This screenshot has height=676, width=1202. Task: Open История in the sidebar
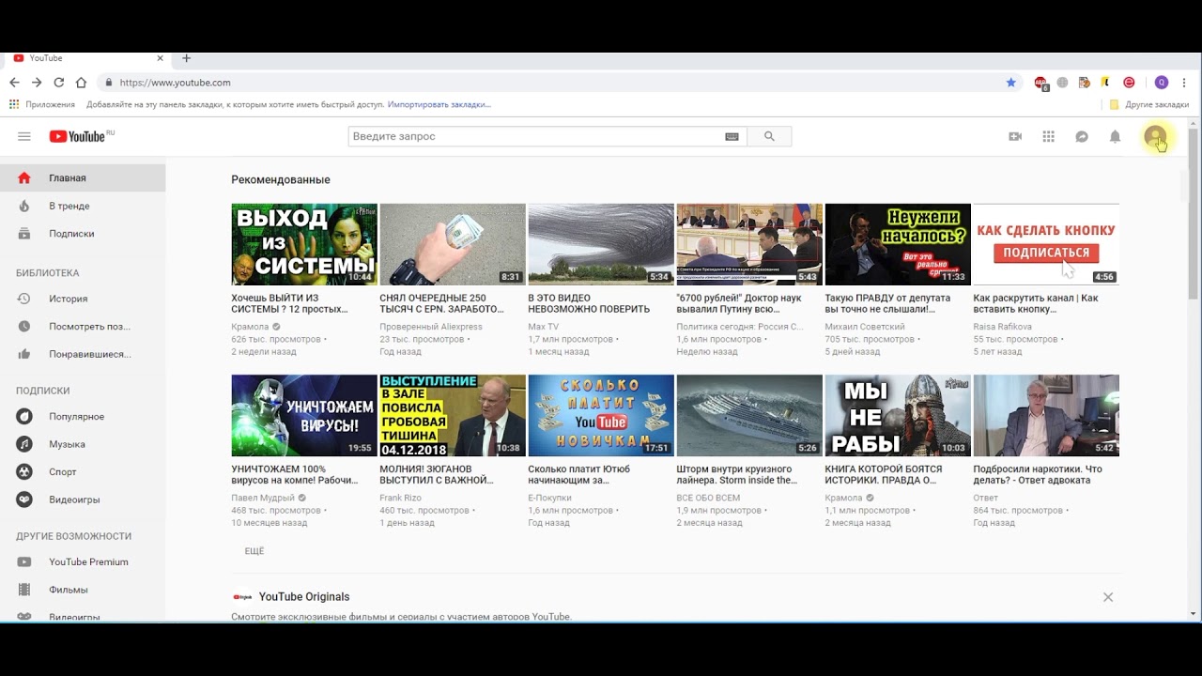(83, 299)
